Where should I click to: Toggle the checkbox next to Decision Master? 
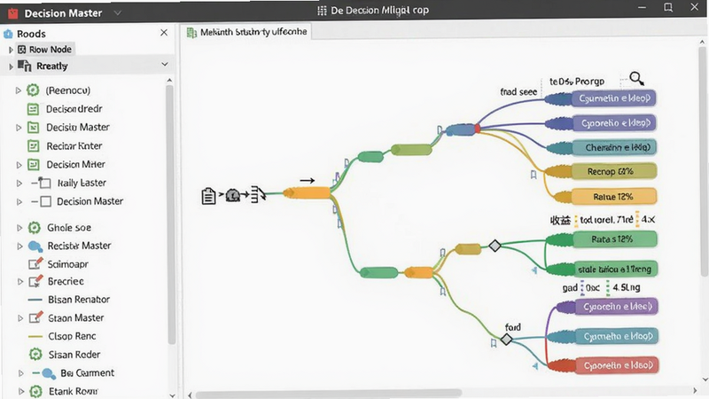[46, 201]
